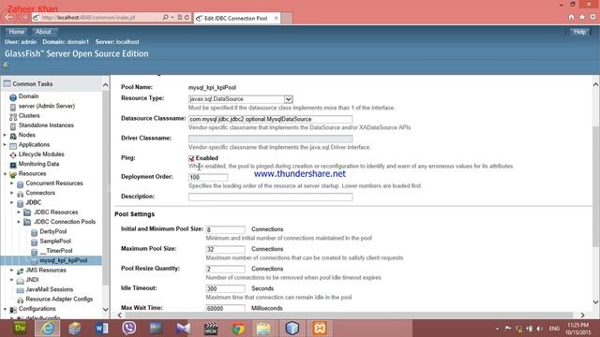The width and height of the screenshot is (600, 337).
Task: Click the Description input field
Action: point(270,198)
